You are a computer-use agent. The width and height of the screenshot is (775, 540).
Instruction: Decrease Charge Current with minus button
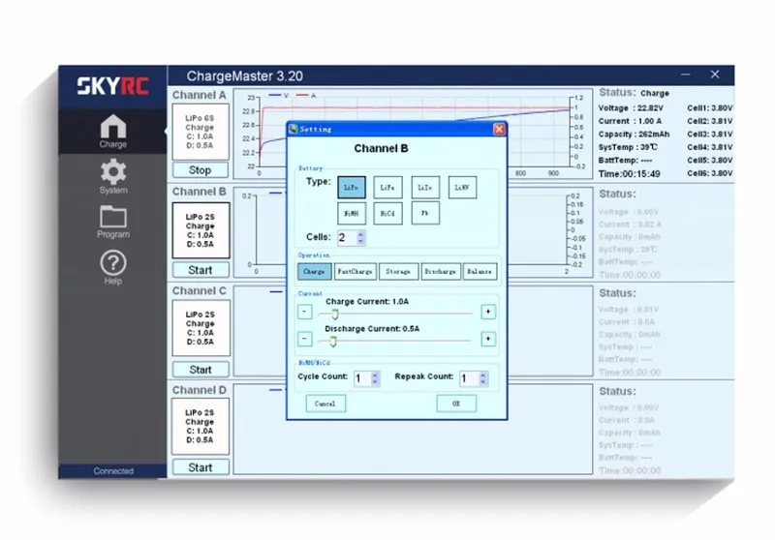click(304, 312)
